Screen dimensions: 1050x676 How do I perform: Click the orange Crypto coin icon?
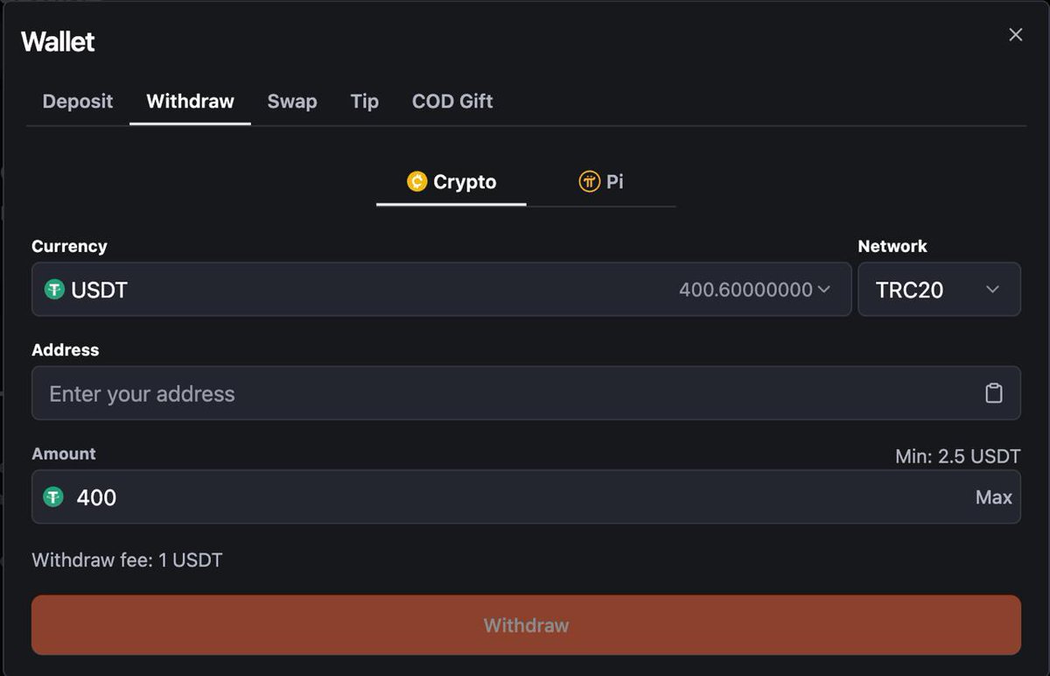click(417, 181)
